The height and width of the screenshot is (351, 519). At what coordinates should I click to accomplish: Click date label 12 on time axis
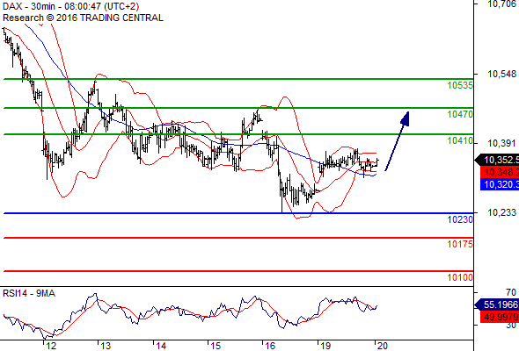point(51,346)
